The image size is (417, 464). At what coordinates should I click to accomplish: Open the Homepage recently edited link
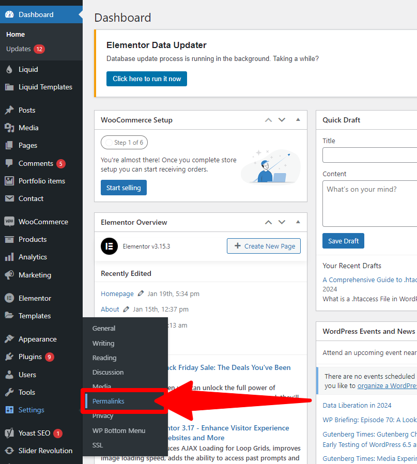point(117,293)
